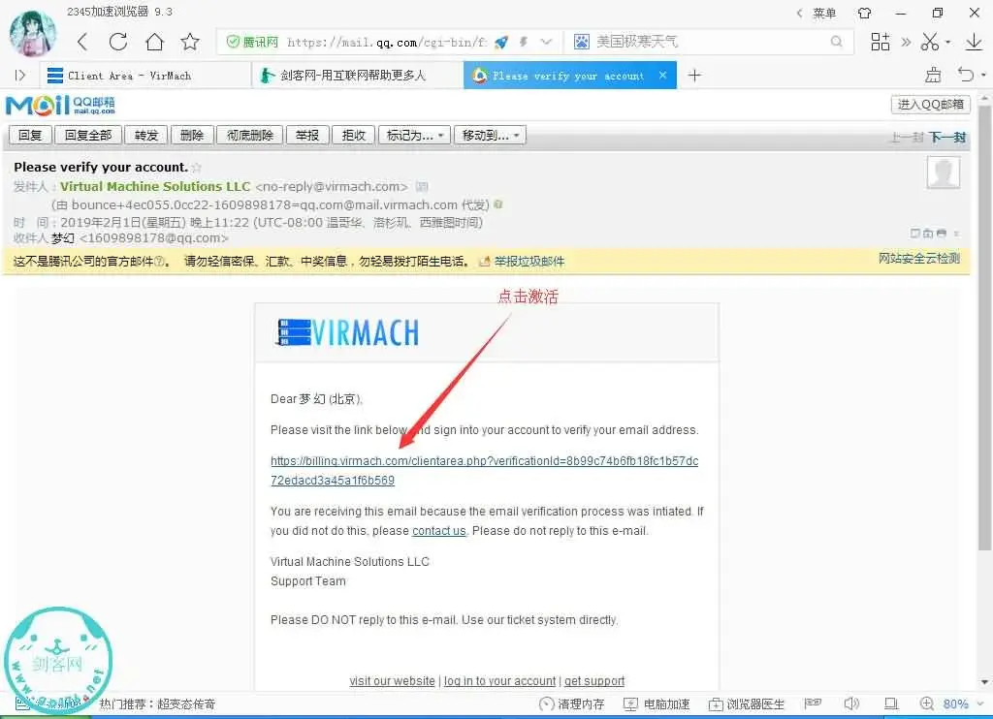
Task: Click log in to your account link
Action: click(x=499, y=681)
